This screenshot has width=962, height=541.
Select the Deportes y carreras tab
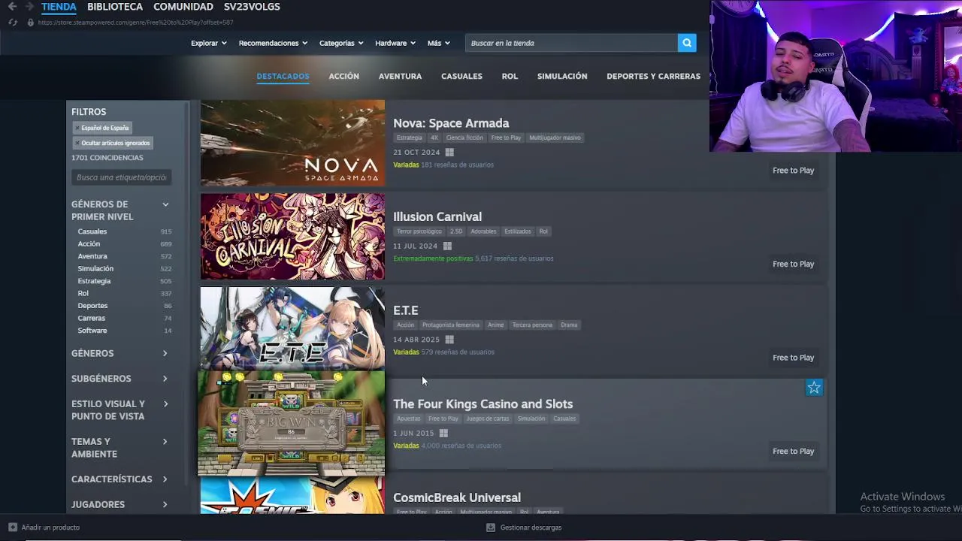653,76
